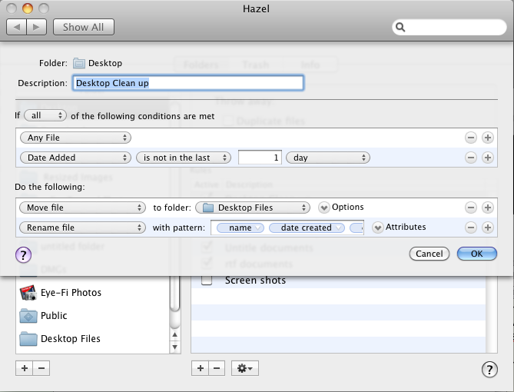Expand the Attributes disclosure button
Image resolution: width=514 pixels, height=392 pixels.
pyautogui.click(x=377, y=228)
